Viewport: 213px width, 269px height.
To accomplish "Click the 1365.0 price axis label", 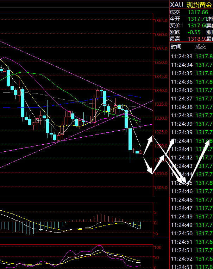I will coord(160,21).
